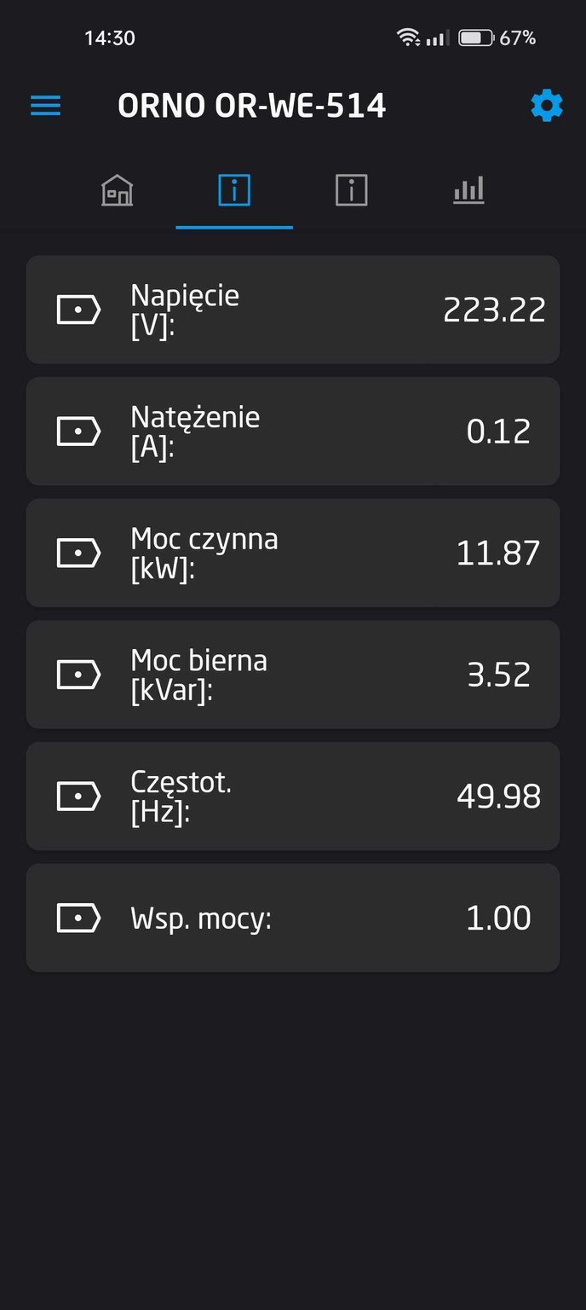Click the 223.22 voltage reading
The image size is (586, 1310).
click(494, 309)
